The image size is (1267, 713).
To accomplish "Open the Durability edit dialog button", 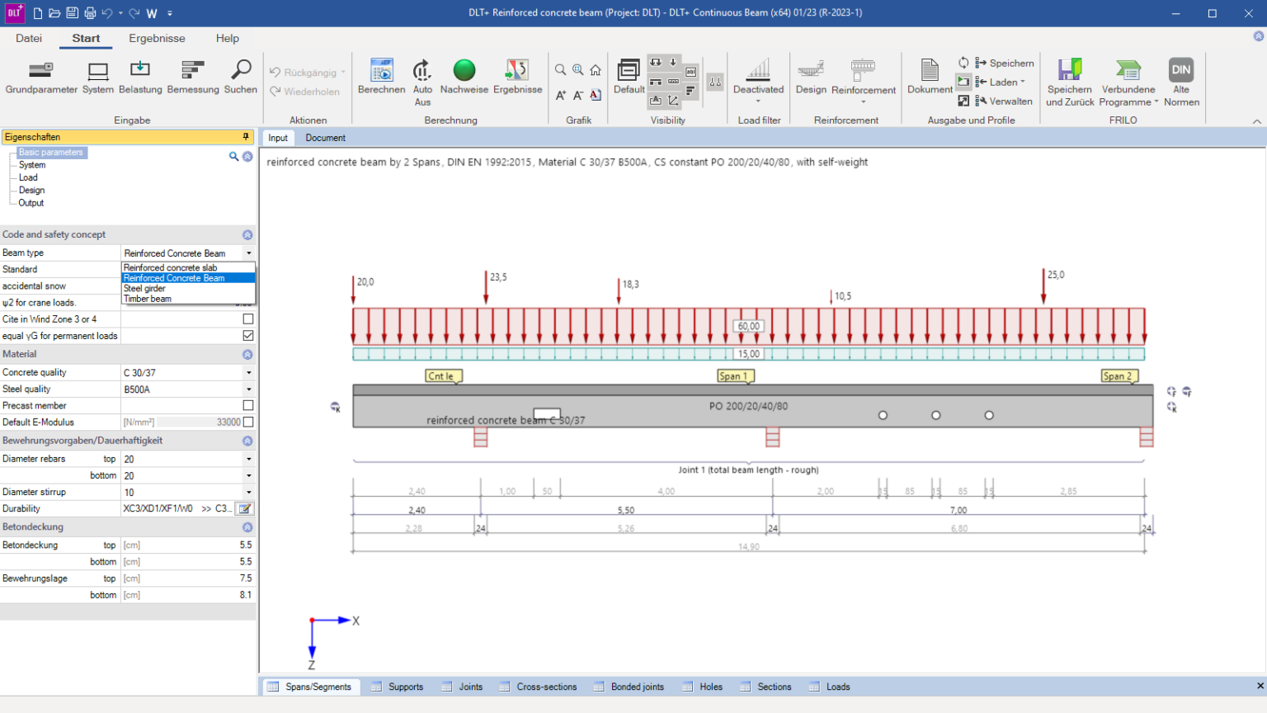I will click(x=245, y=508).
